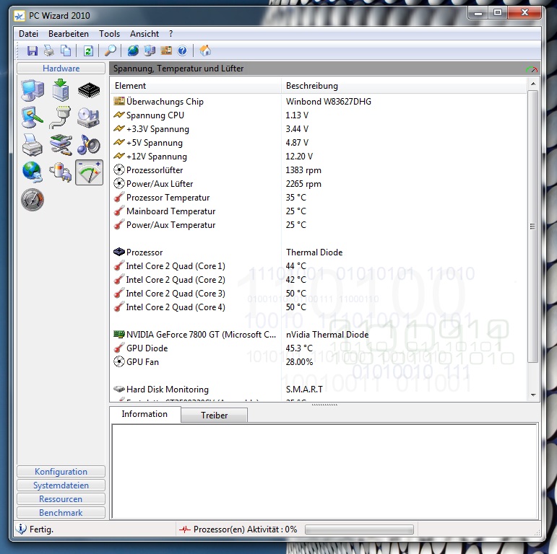Click the magnifying glass Search icon

pos(110,51)
